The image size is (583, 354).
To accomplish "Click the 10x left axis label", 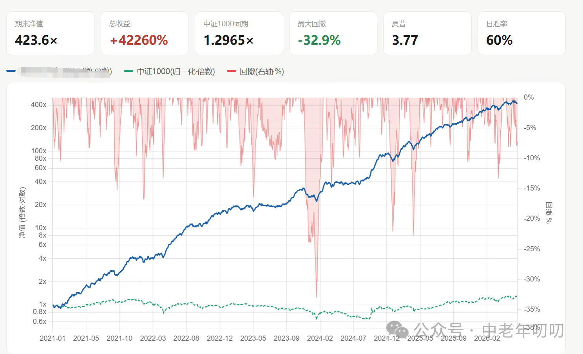I will coord(41,228).
